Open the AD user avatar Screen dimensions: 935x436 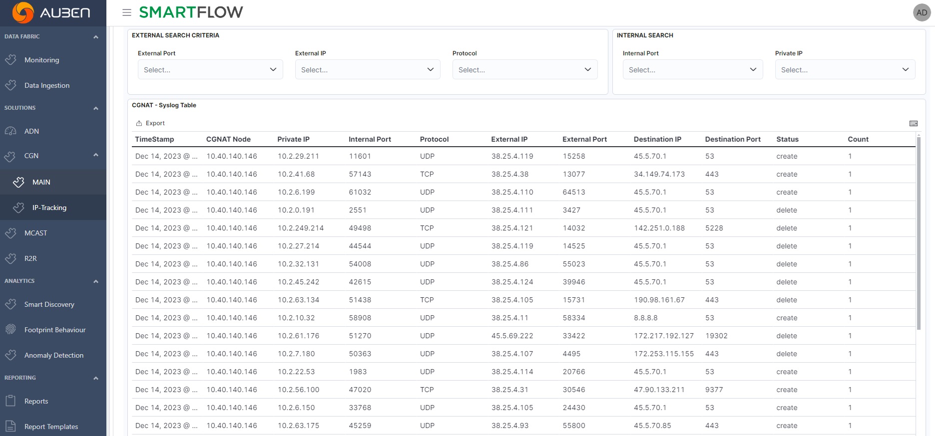(x=922, y=12)
